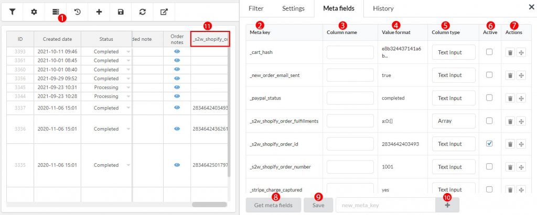
Task: Enable Active checkbox for _stripe_charge_captured
Action: coord(489,189)
